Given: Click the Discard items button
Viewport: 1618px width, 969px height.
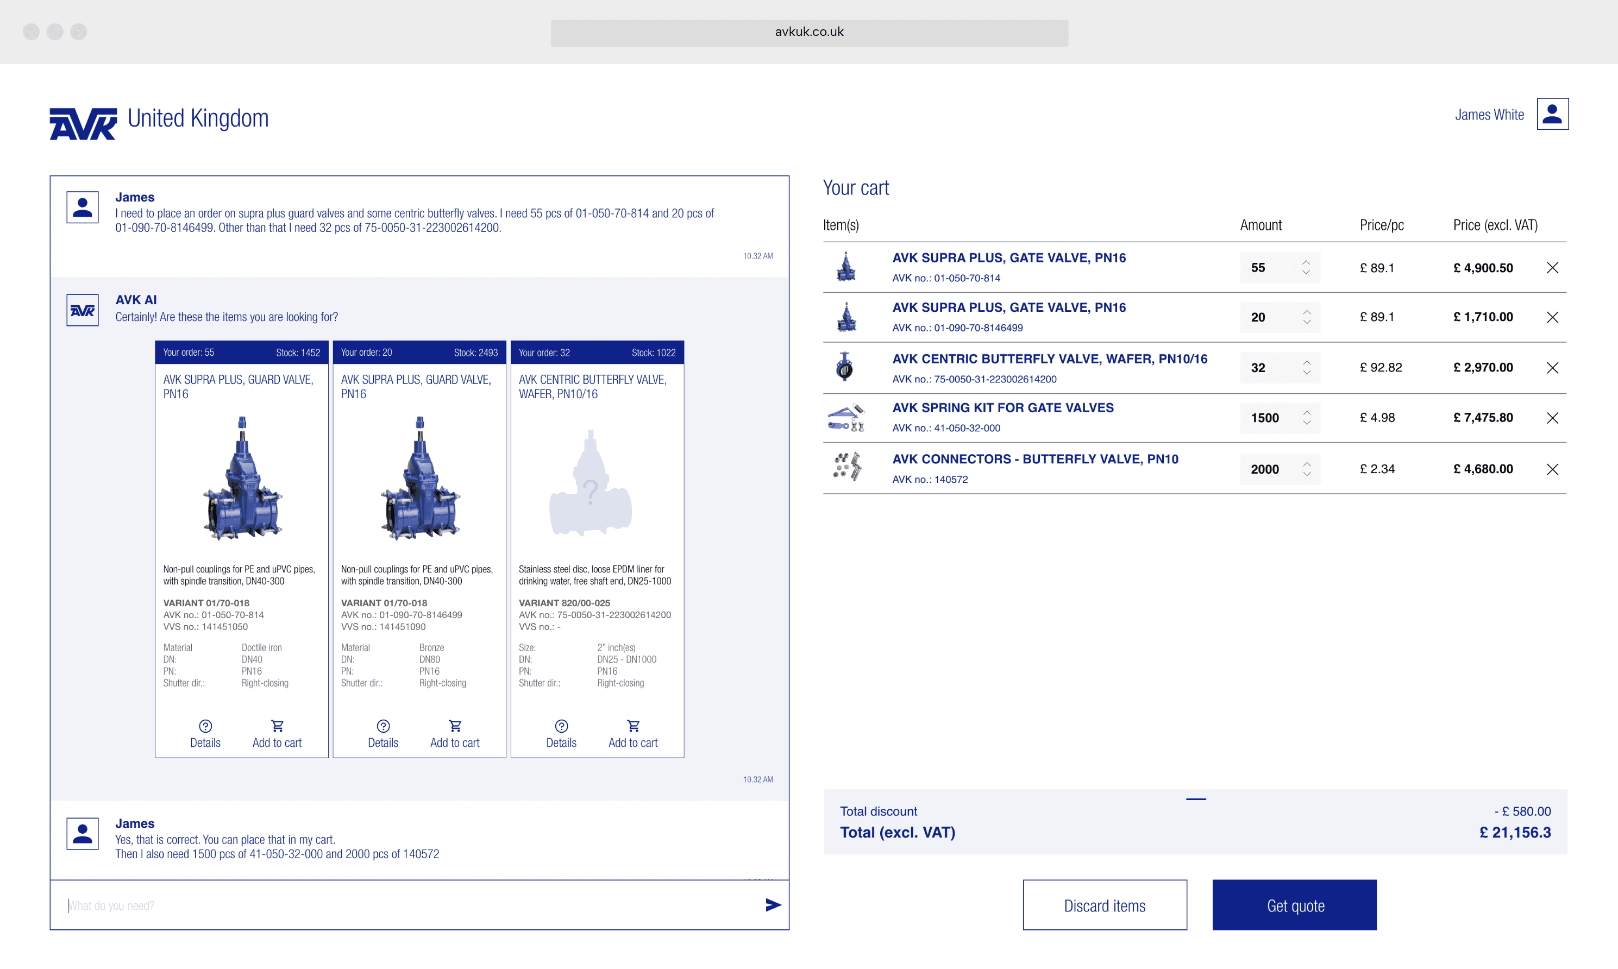Looking at the screenshot, I should (x=1105, y=905).
